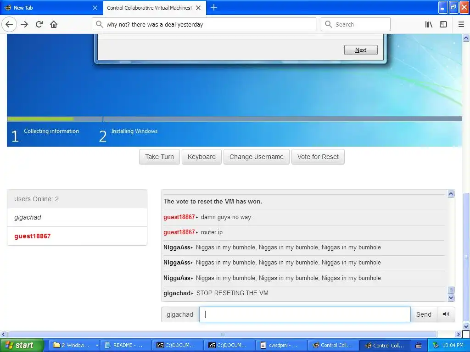Click the taskbar on-screen keyboard icon
Screen dimensions: 470x352
click(x=419, y=346)
